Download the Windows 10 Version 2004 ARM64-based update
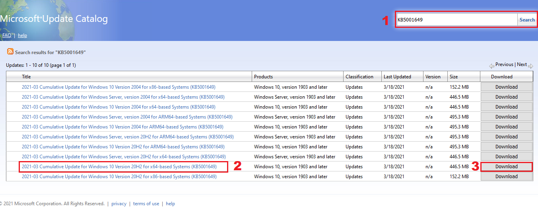Viewport: 538px width, 212px height. point(507,127)
